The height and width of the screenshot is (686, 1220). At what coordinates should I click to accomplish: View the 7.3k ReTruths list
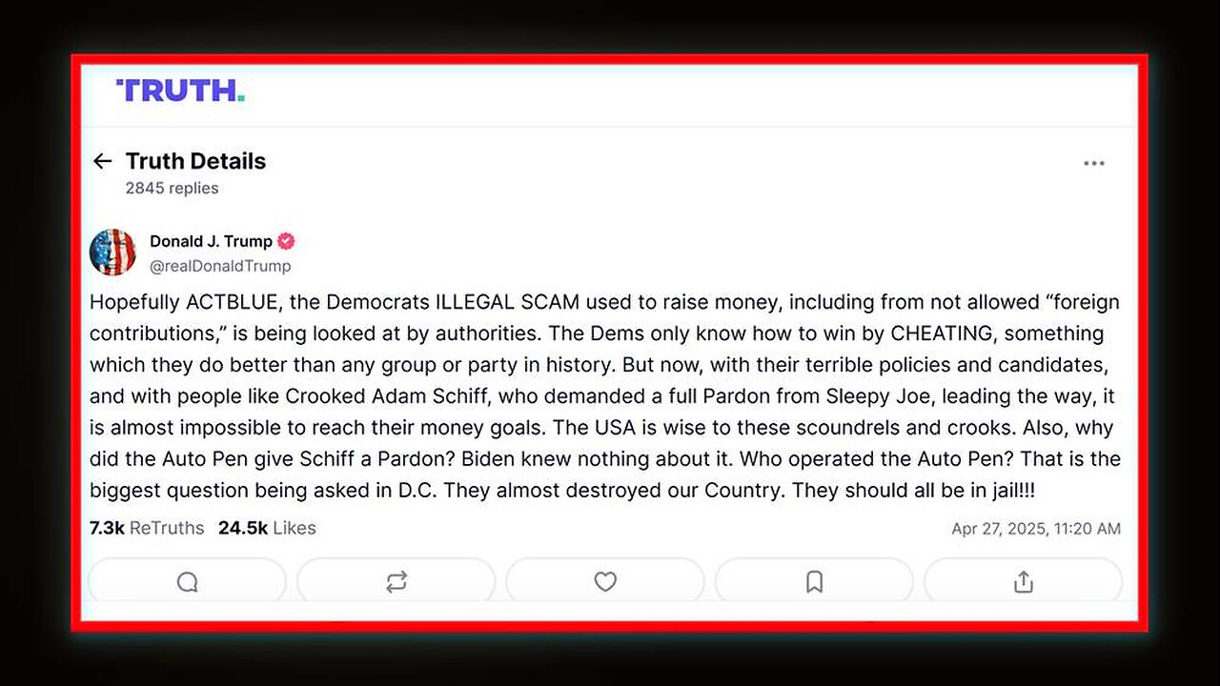coord(147,528)
